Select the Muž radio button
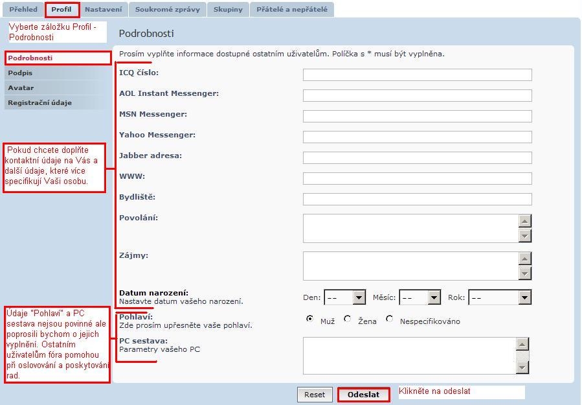The image size is (582, 405). click(310, 319)
